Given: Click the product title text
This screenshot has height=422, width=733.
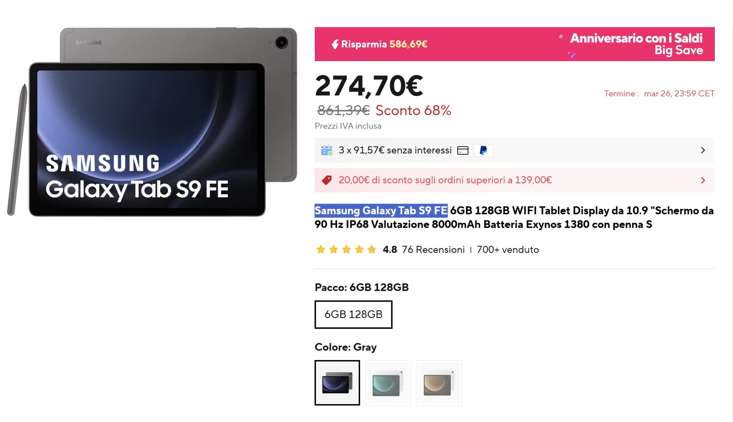Looking at the screenshot, I should 514,217.
